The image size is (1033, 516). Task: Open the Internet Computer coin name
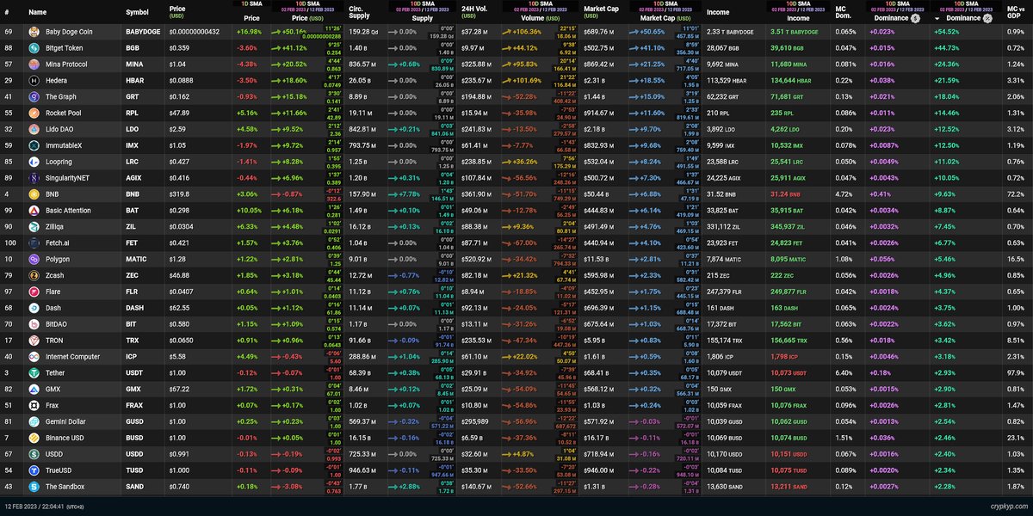click(x=73, y=357)
